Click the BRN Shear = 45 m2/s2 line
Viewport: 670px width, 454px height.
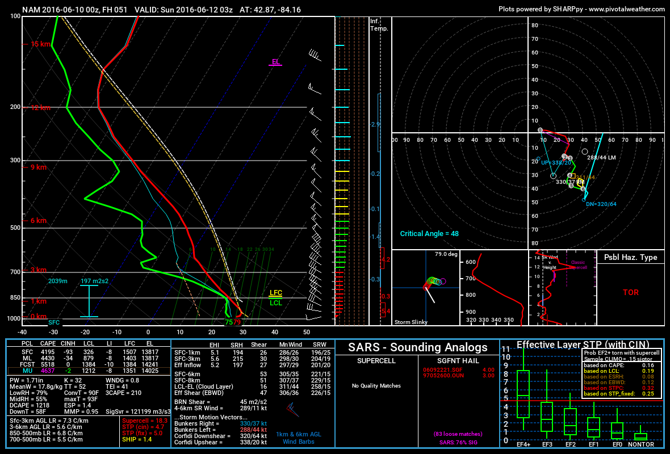pyautogui.click(x=220, y=402)
